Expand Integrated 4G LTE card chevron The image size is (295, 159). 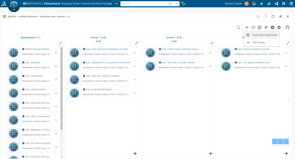click(135, 66)
